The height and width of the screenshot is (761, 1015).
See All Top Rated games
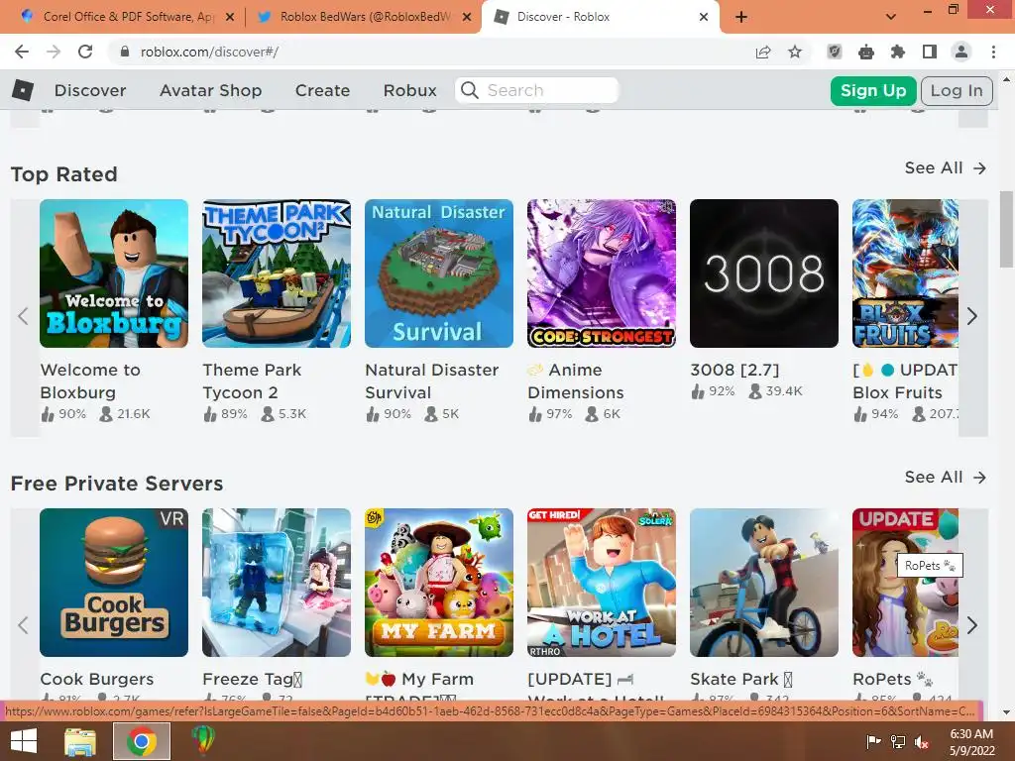945,168
